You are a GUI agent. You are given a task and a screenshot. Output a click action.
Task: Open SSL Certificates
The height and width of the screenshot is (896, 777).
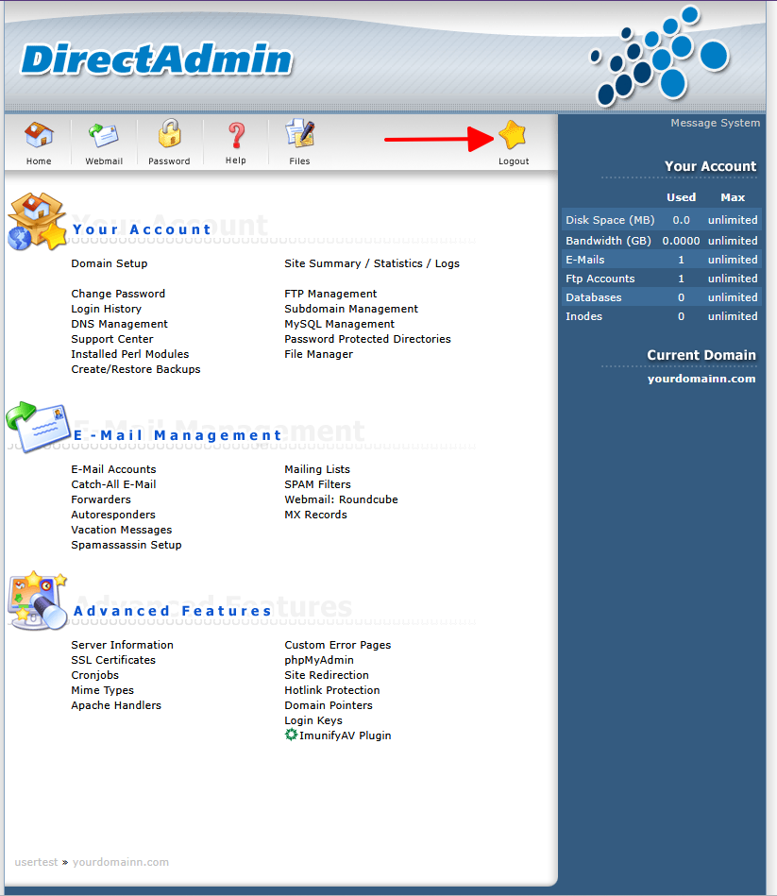pos(113,660)
